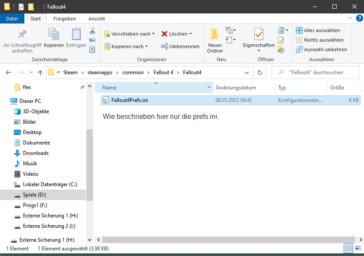
Task: Open the new item icon dropdown
Action: click(x=230, y=30)
